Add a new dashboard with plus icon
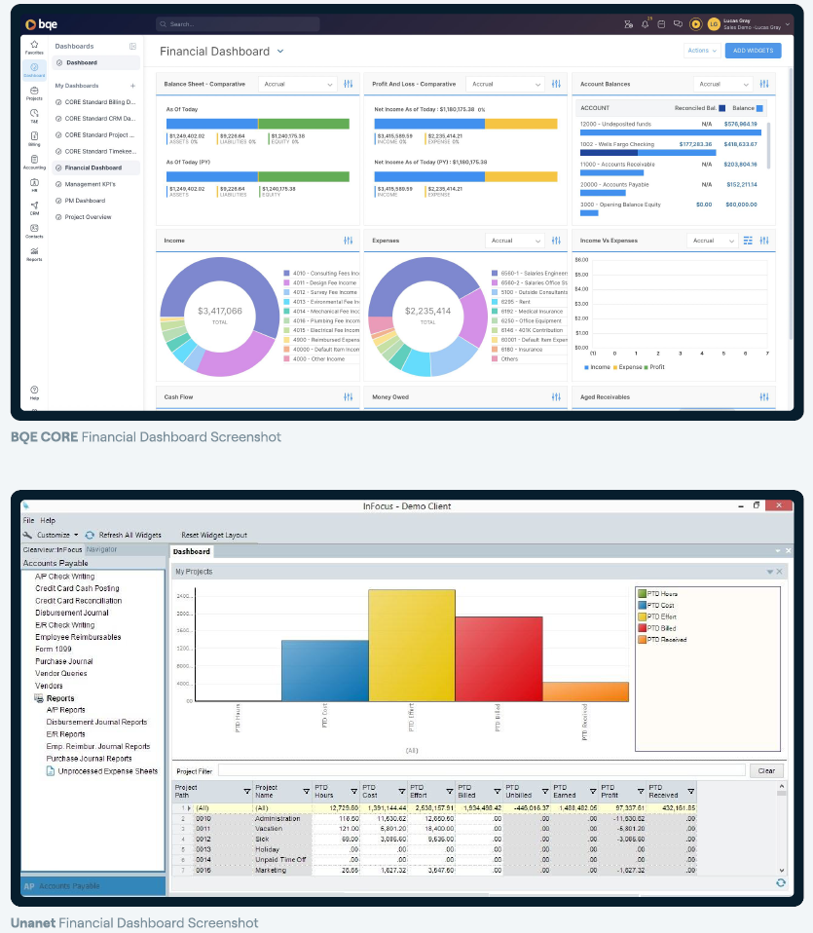 pyautogui.click(x=132, y=86)
